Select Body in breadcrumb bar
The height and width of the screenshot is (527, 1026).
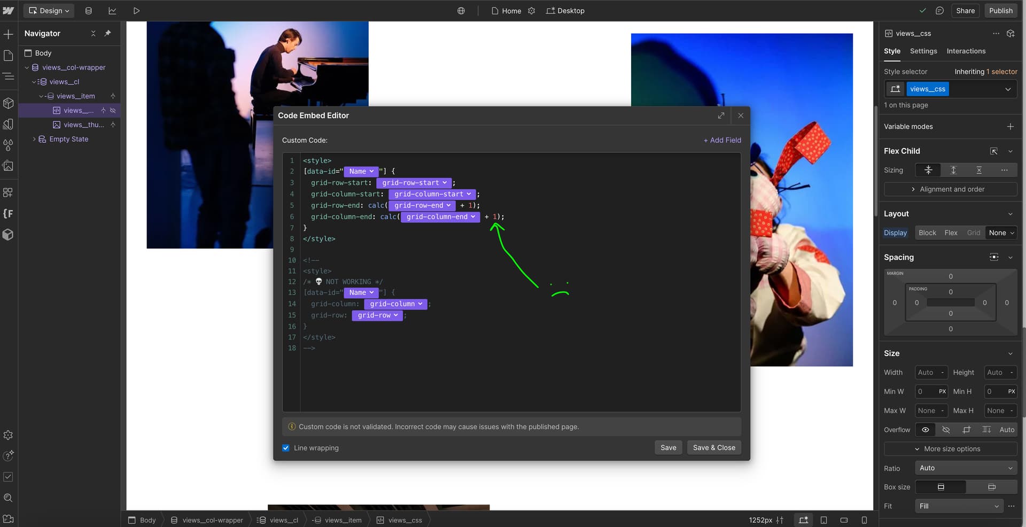pos(142,520)
